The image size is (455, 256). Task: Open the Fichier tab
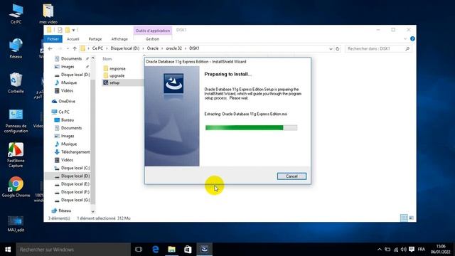click(53, 39)
